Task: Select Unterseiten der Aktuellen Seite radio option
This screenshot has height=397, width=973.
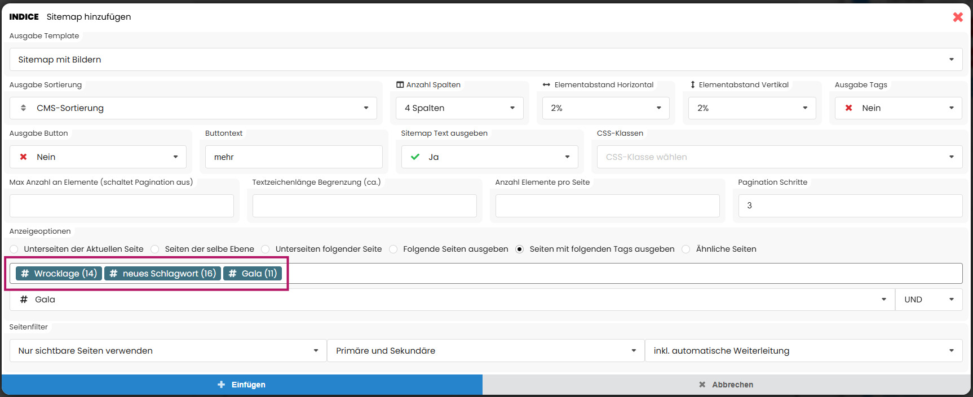Action: [14, 249]
